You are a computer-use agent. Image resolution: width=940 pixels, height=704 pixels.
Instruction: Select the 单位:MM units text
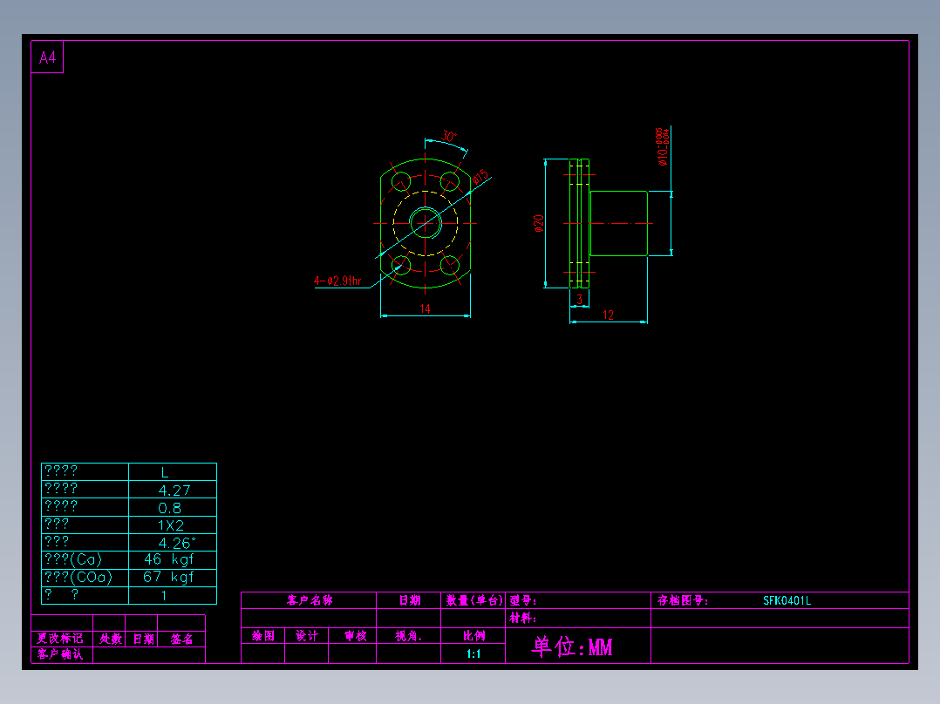tap(572, 647)
